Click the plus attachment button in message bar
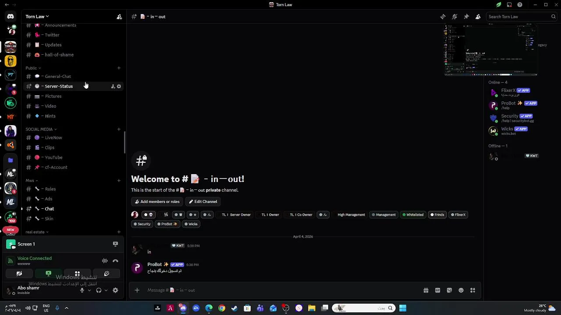Viewport: 561px width, 315px height. click(x=137, y=290)
